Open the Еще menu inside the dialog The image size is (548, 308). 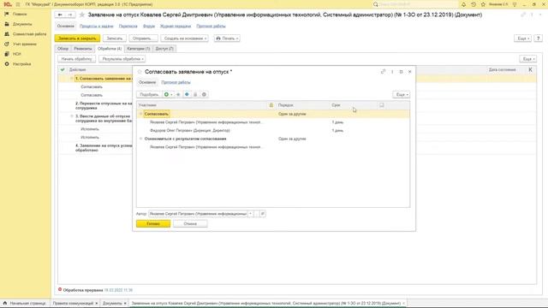point(402,95)
